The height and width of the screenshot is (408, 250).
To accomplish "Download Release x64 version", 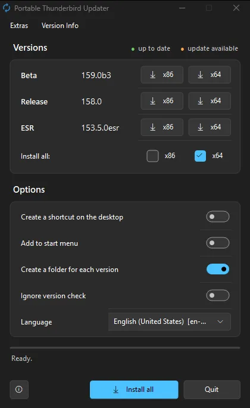I will (x=210, y=101).
